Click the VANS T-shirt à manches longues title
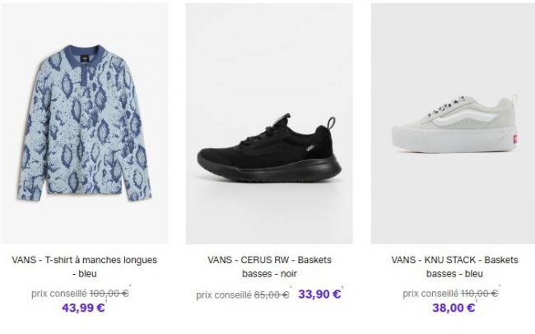Screen dimensions: 535x334 pos(84,267)
